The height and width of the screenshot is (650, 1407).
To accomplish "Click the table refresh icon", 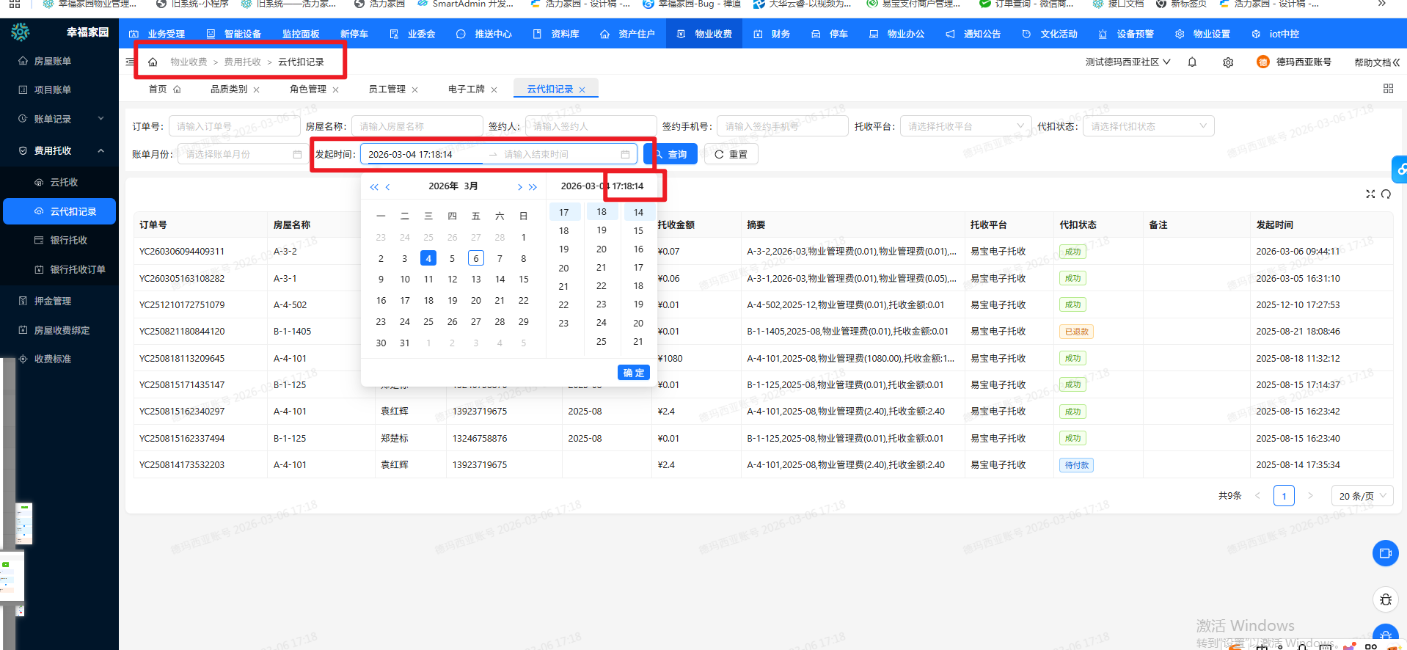I will 1386,194.
